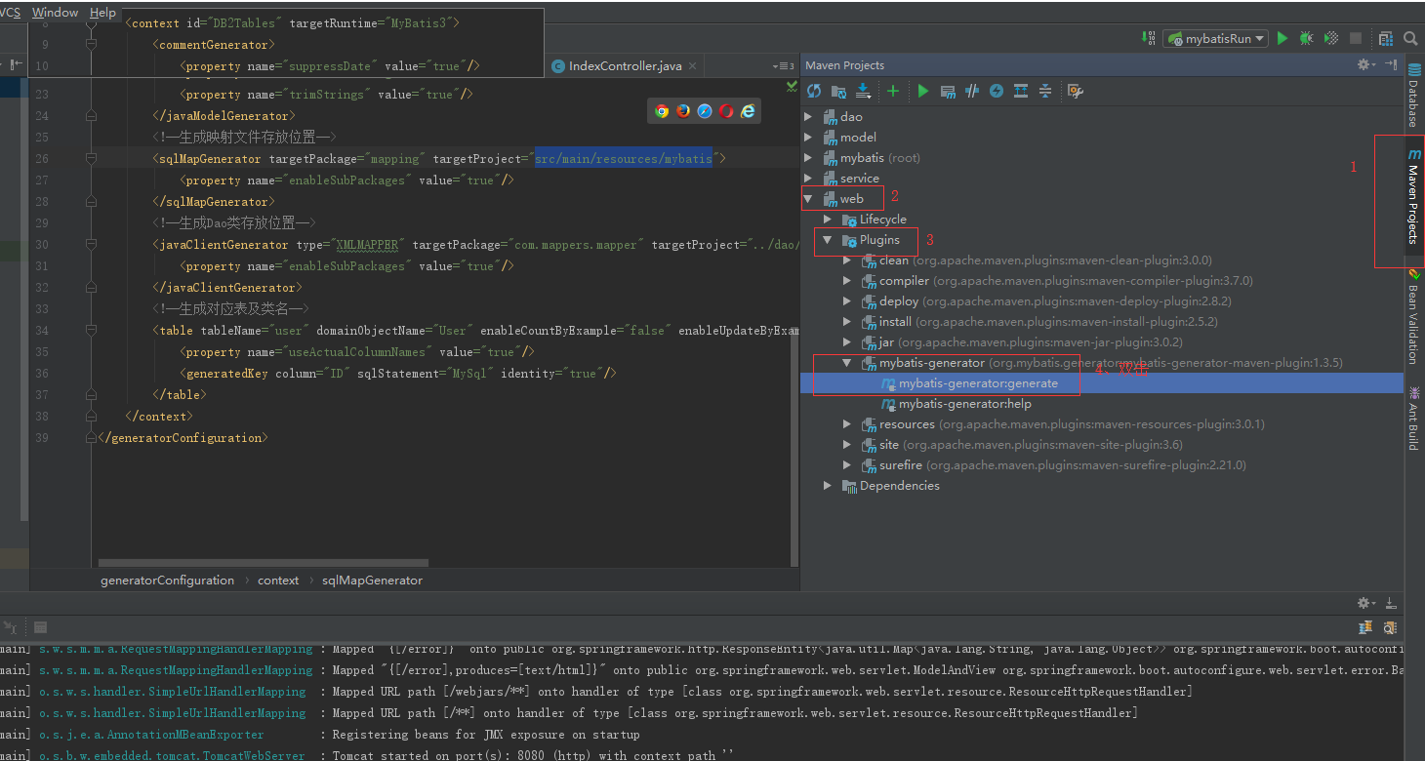Image resolution: width=1425 pixels, height=761 pixels.
Task: Open the Run console gear settings
Action: tap(1366, 602)
